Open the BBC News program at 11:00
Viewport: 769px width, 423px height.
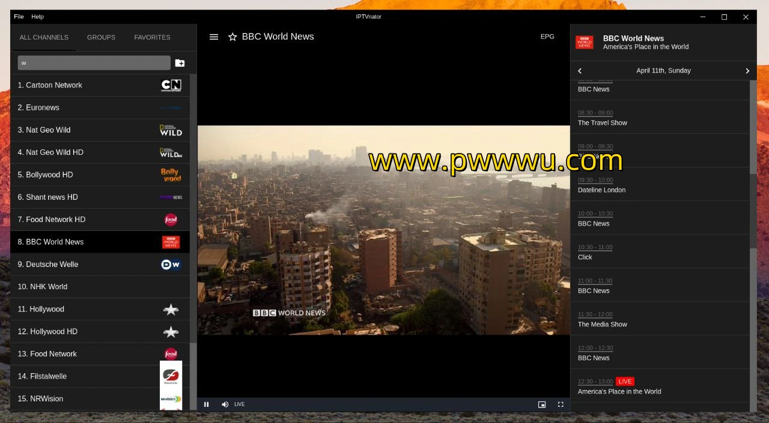(661, 286)
